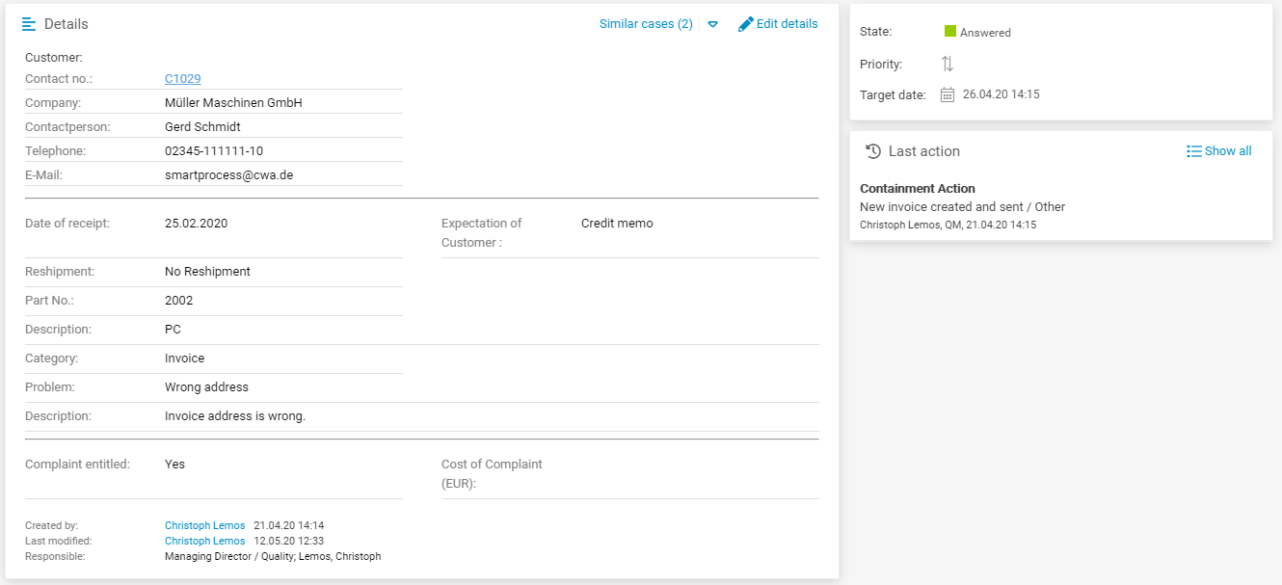Click the pencil Edit details icon
Viewport: 1282px width, 585px height.
click(745, 24)
